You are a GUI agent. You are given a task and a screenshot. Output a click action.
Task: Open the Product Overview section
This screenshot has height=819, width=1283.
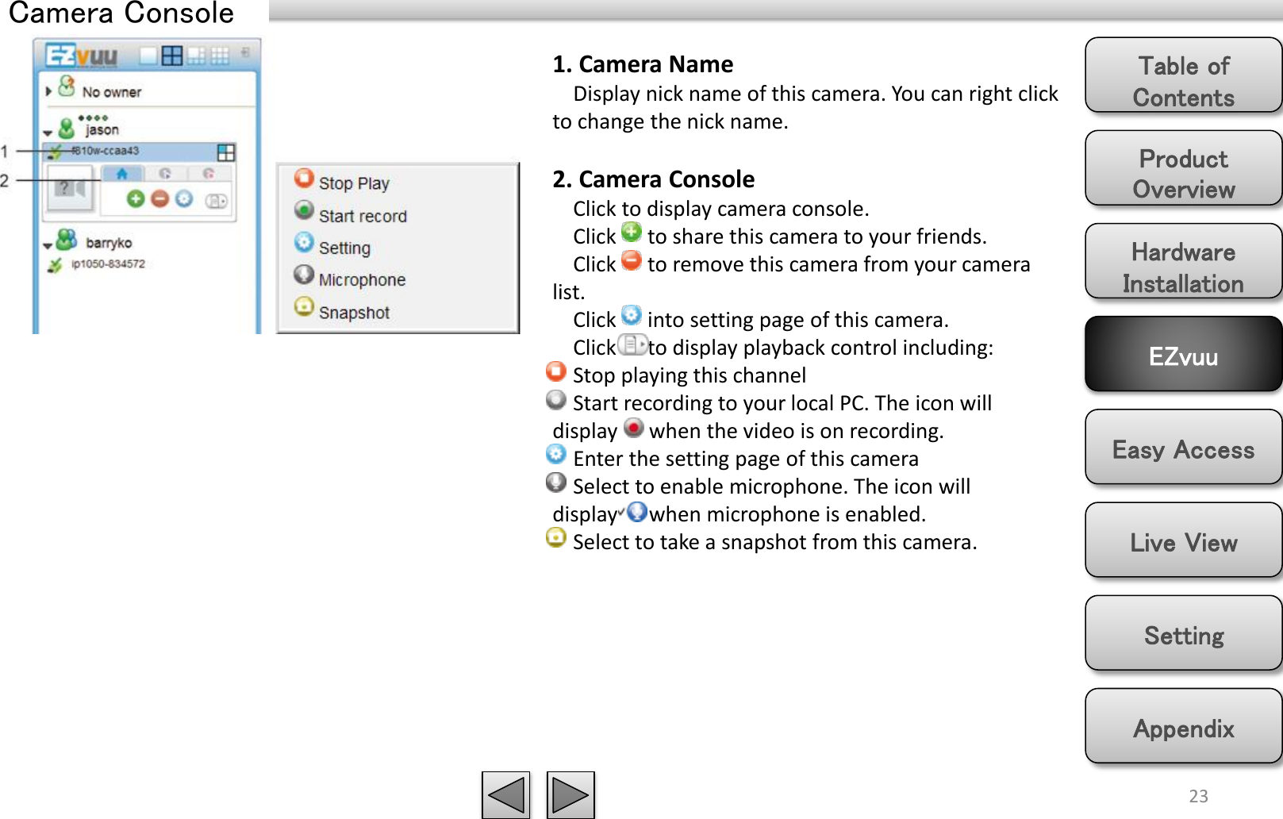1183,169
